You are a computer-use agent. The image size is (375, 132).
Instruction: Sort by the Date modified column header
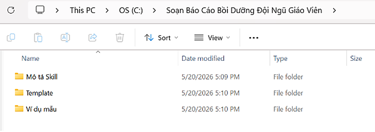click(203, 58)
